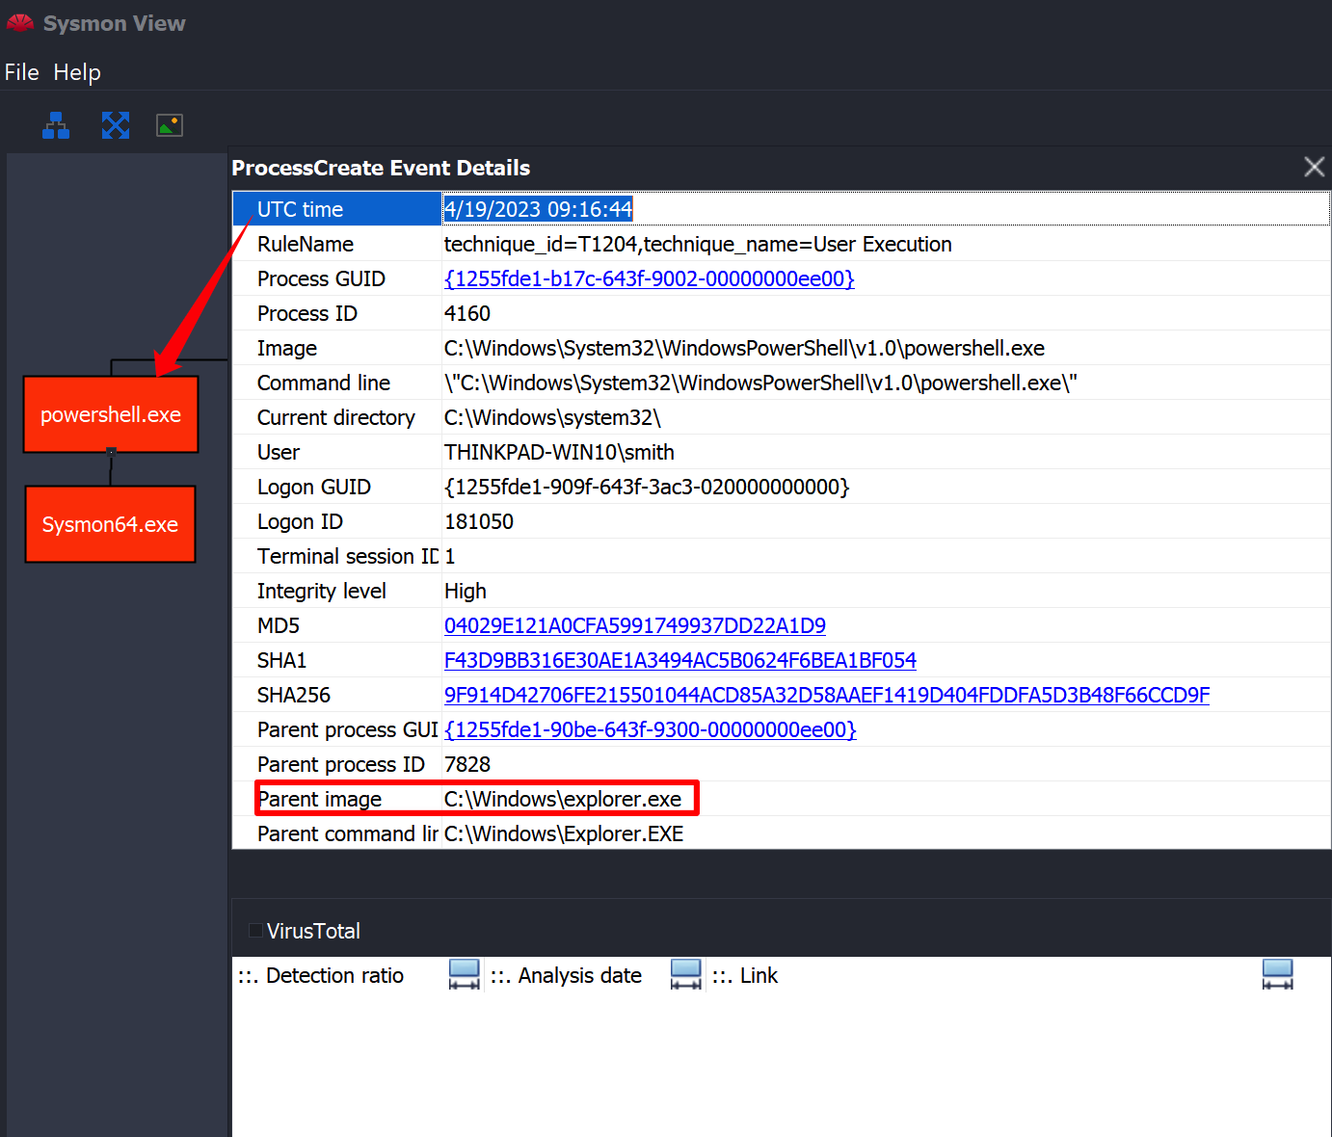
Task: Select the Parent command line Explorer.EXE value
Action: [x=564, y=833]
